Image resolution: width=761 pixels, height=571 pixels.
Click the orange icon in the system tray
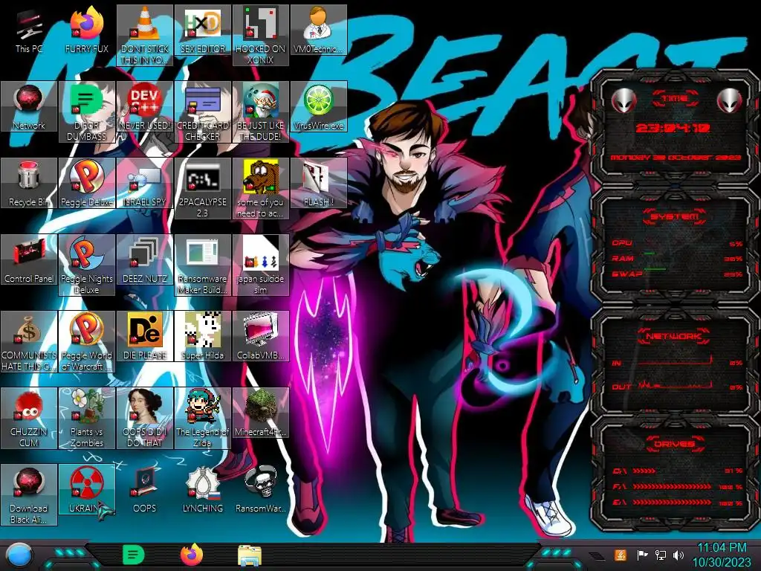[621, 555]
